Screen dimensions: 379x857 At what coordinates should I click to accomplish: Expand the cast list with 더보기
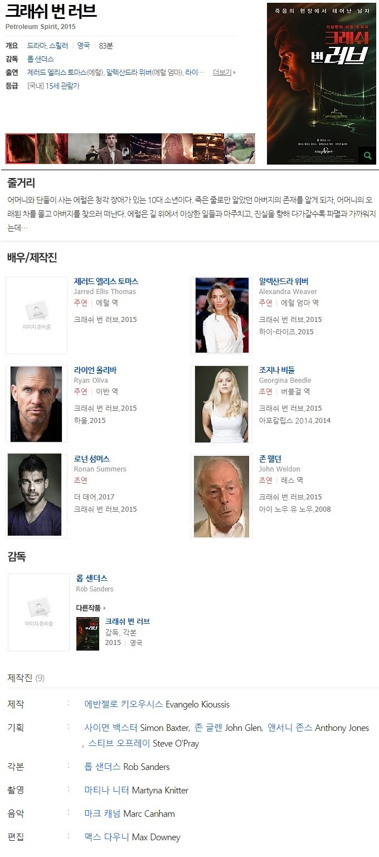pos(224,73)
